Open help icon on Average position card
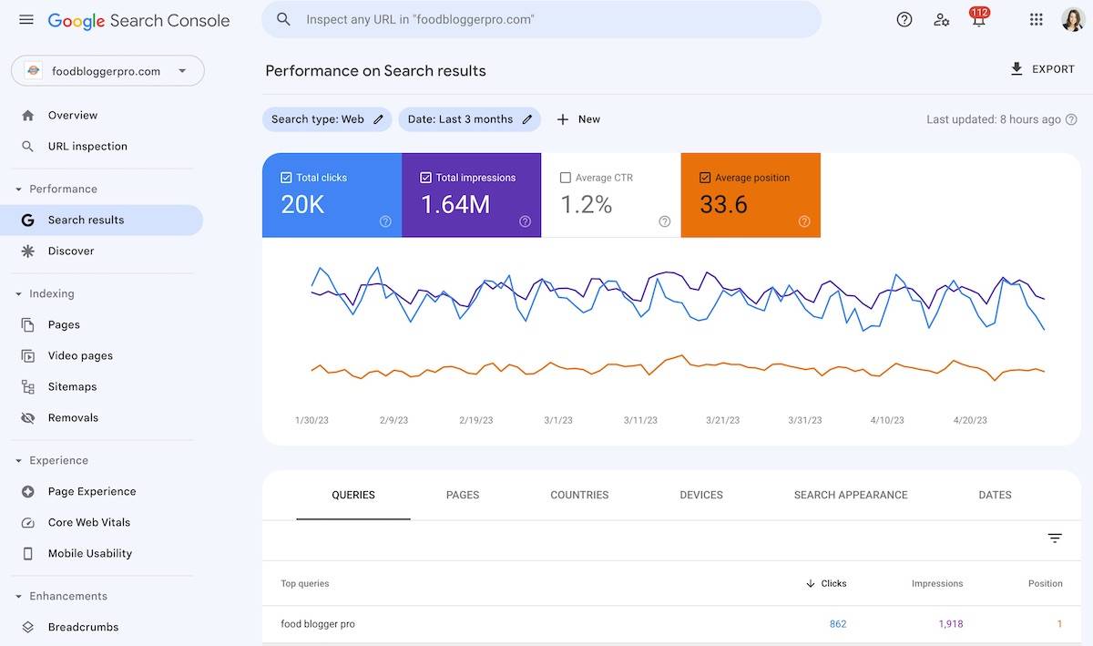Image resolution: width=1093 pixels, height=646 pixels. (804, 221)
